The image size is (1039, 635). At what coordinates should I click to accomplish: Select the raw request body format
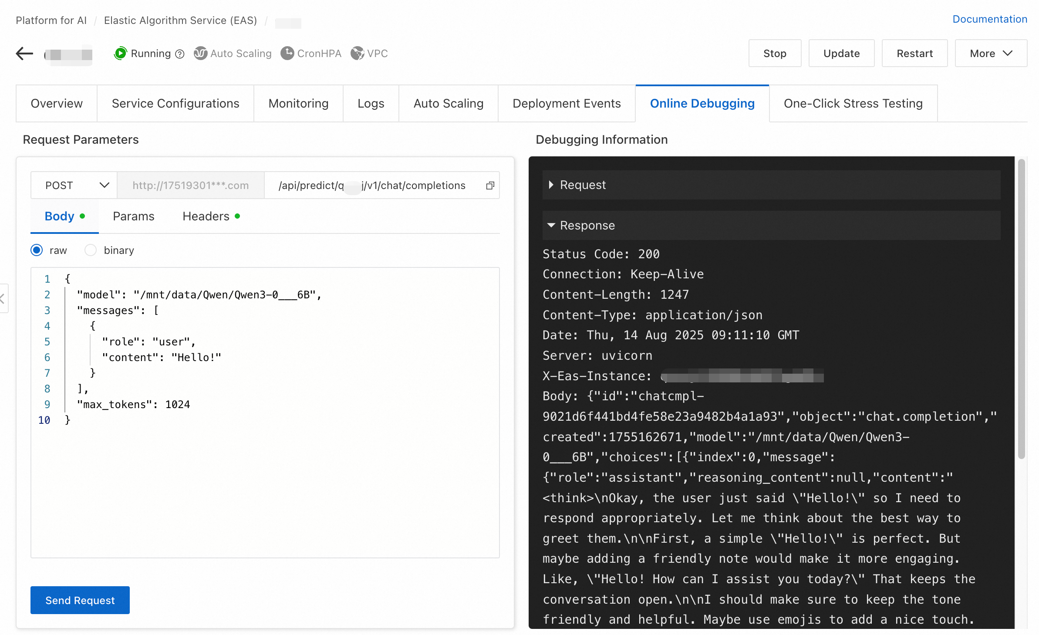pos(37,250)
